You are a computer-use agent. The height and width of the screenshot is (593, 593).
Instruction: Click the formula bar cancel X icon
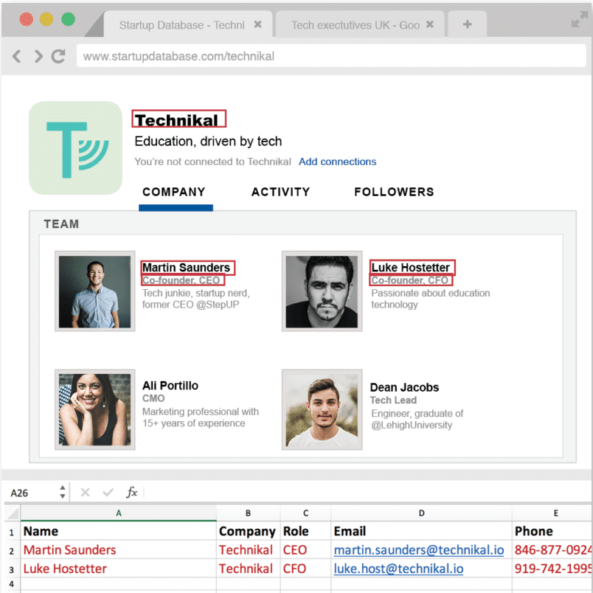[85, 492]
